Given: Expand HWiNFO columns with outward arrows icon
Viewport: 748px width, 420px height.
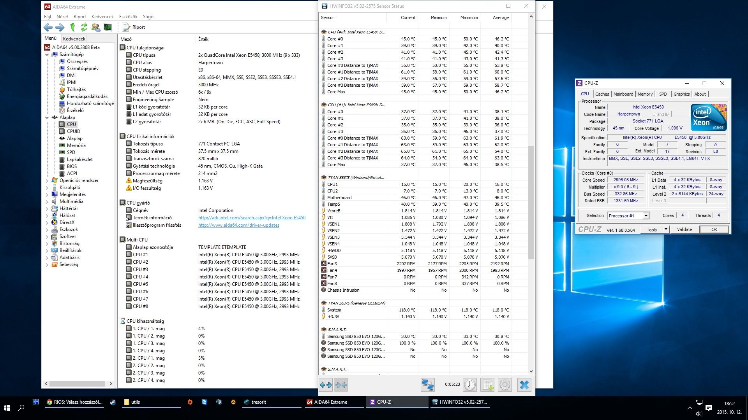Looking at the screenshot, I should point(326,385).
